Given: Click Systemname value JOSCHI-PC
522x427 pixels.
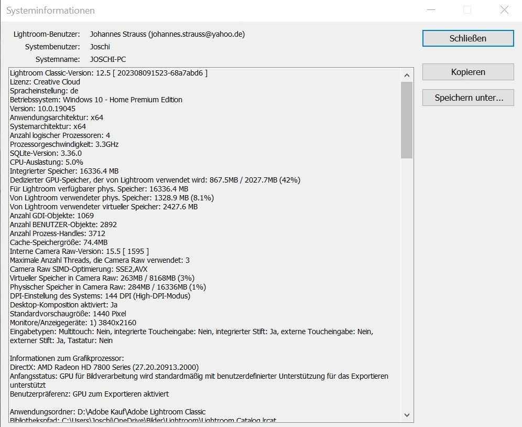Looking at the screenshot, I should (x=108, y=59).
